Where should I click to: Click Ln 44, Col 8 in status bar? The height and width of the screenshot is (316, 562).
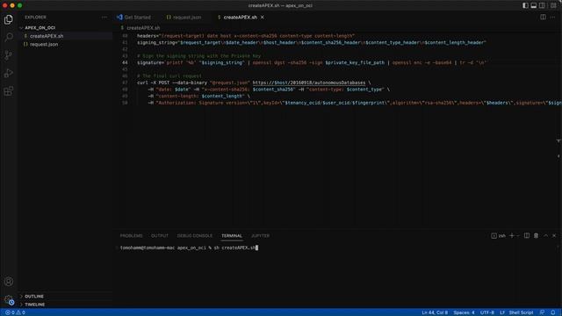(435, 312)
